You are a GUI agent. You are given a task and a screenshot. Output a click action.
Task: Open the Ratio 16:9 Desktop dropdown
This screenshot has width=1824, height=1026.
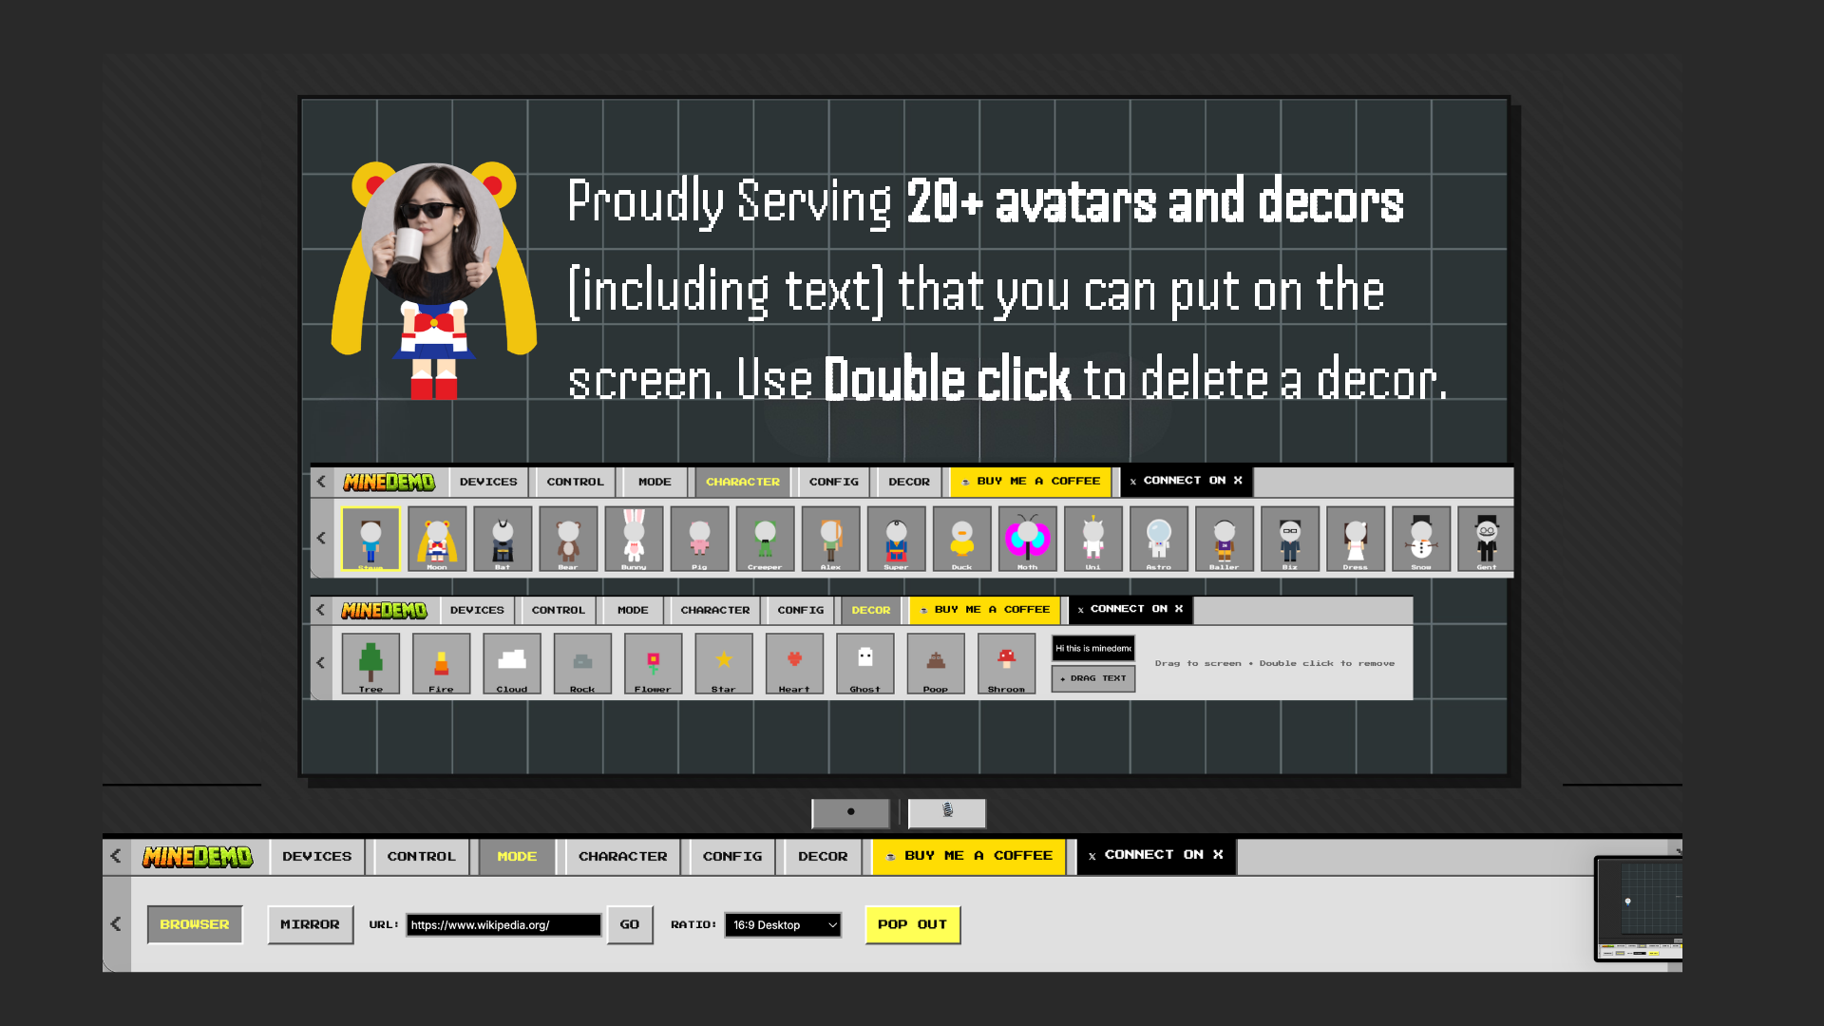click(x=783, y=924)
